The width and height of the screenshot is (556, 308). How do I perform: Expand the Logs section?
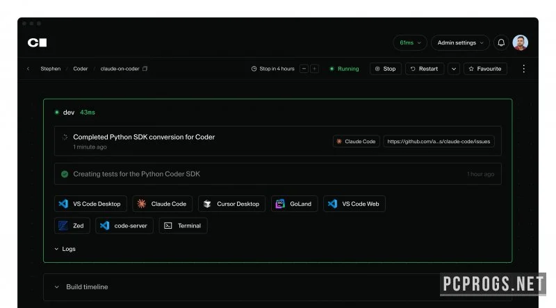pyautogui.click(x=65, y=249)
